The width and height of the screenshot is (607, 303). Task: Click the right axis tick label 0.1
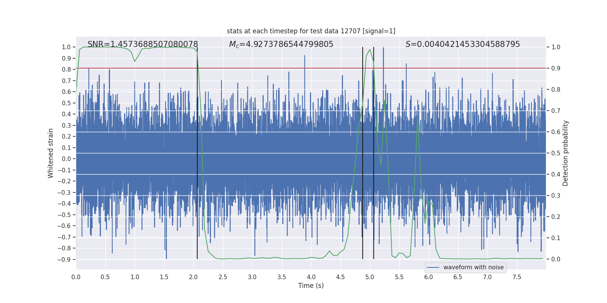tap(556, 238)
